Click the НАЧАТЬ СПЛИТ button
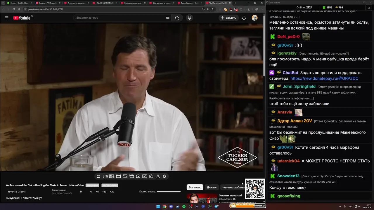The width and height of the screenshot is (374, 210). [x=17, y=192]
